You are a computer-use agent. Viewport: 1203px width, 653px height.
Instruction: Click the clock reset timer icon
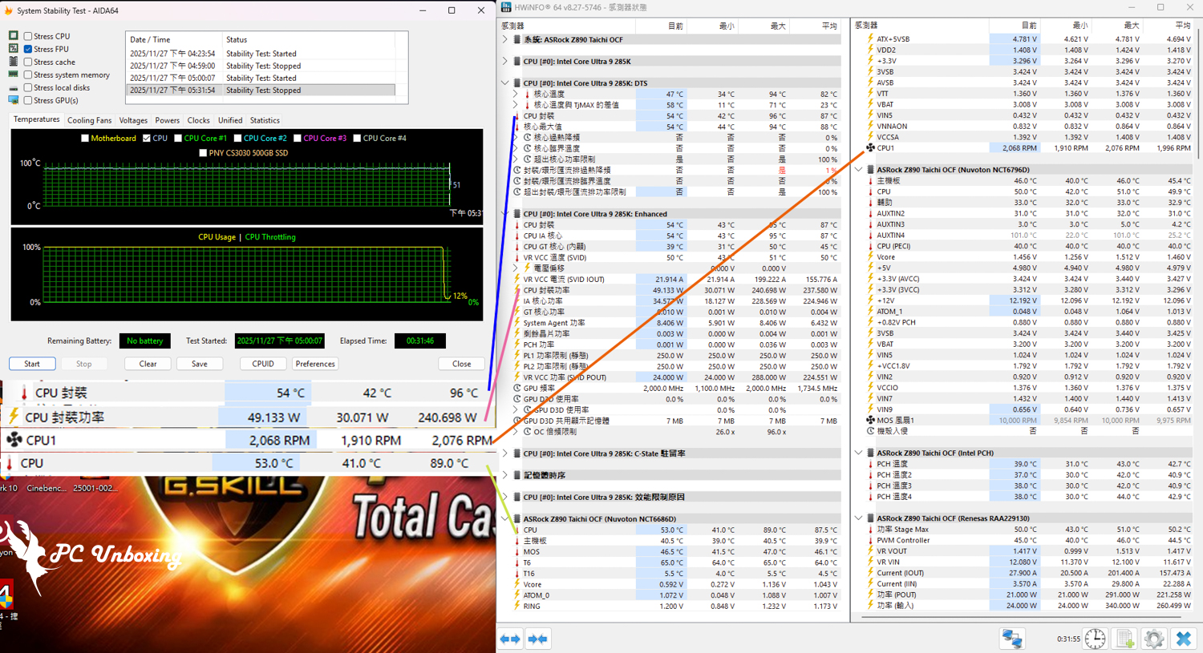(x=1095, y=639)
